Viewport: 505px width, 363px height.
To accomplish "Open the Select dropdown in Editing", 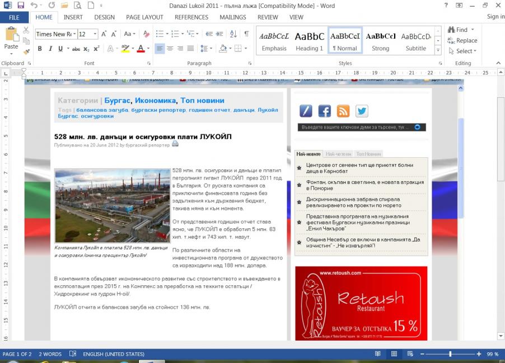I will [x=462, y=51].
